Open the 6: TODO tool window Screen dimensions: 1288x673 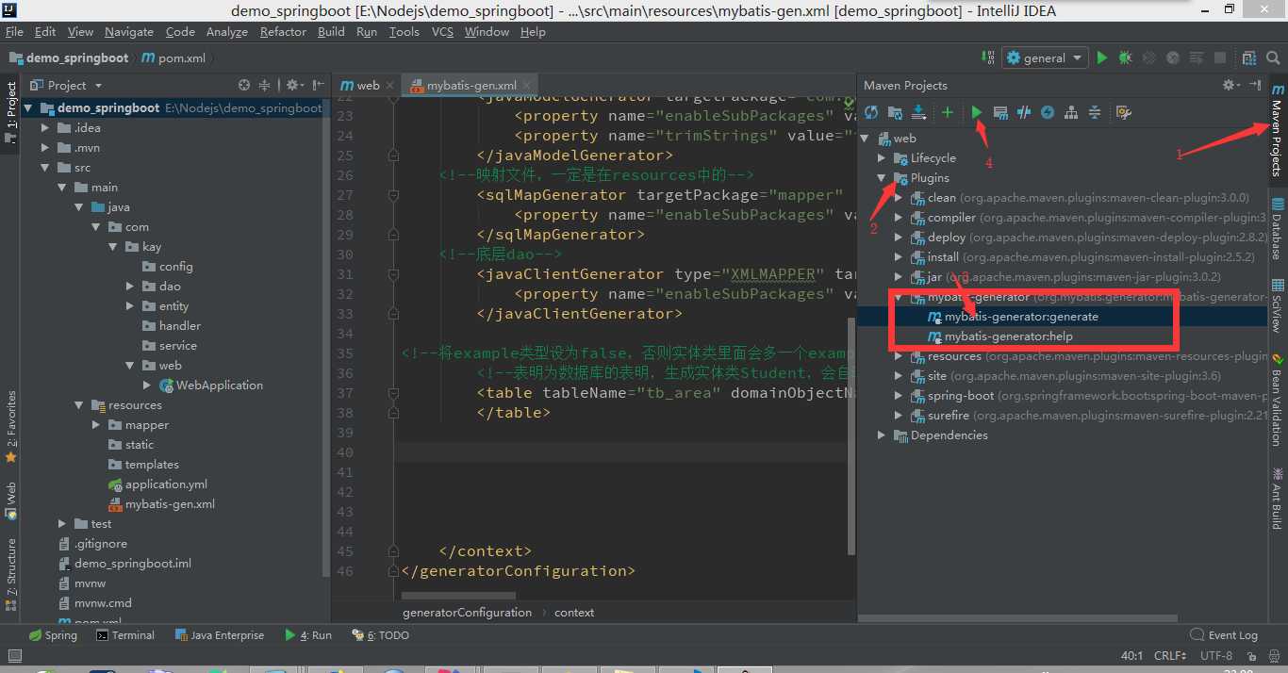coord(380,635)
